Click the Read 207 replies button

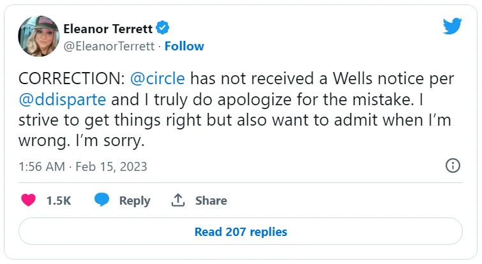[x=241, y=231]
